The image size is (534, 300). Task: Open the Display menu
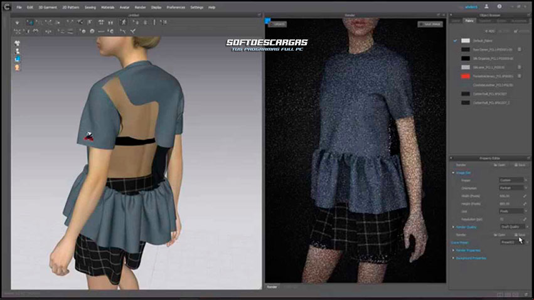click(156, 7)
